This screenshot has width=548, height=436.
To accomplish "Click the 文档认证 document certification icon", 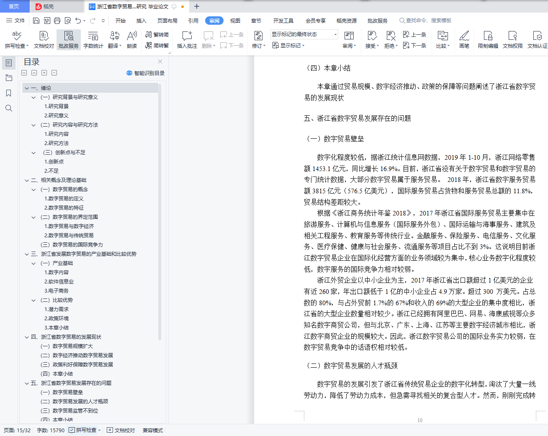I will tap(537, 40).
